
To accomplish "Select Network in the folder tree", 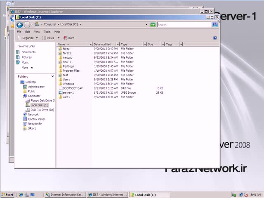I will (33, 115).
